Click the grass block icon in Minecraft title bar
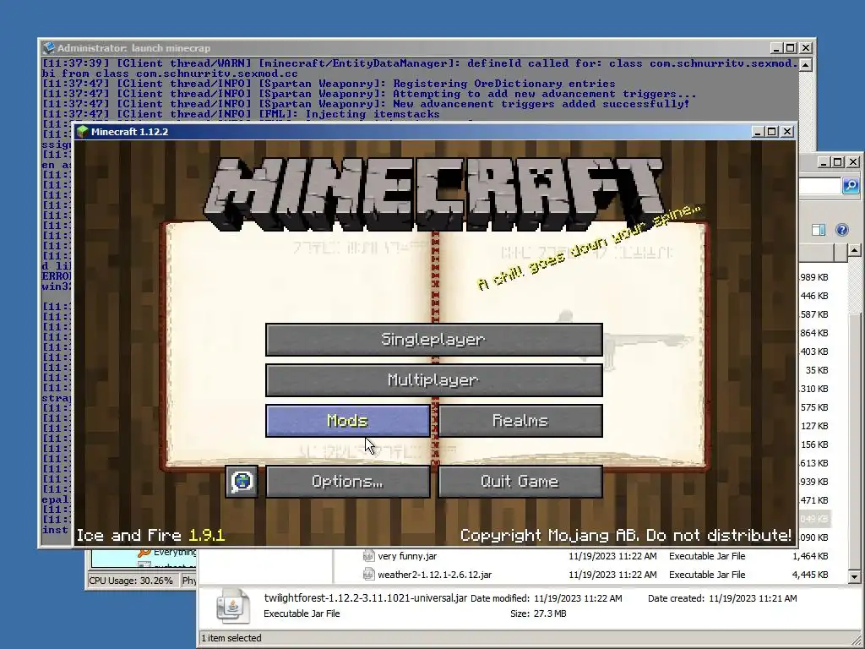865x649 pixels. [x=83, y=131]
